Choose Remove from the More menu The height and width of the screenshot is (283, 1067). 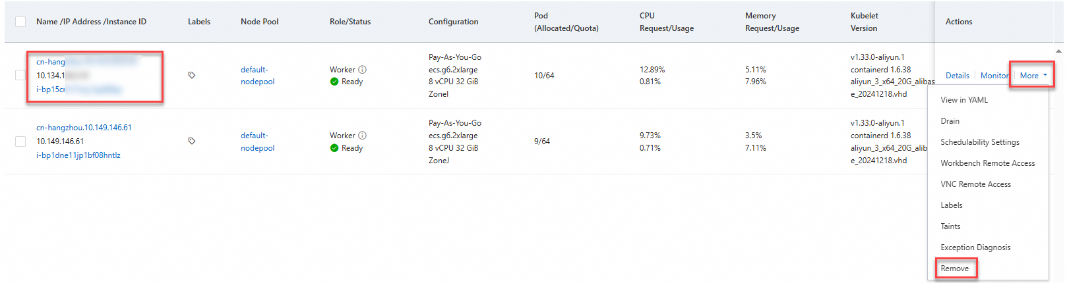pos(955,269)
